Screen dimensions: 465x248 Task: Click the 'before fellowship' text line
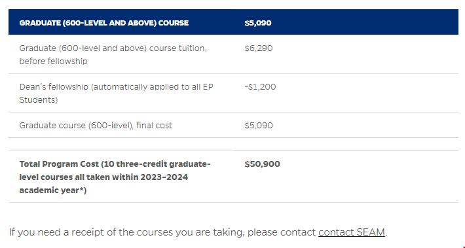pos(54,61)
